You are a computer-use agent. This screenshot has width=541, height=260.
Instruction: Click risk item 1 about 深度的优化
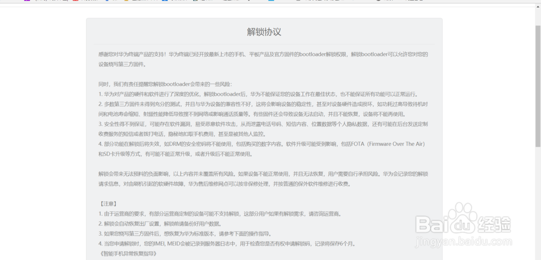pos(259,94)
